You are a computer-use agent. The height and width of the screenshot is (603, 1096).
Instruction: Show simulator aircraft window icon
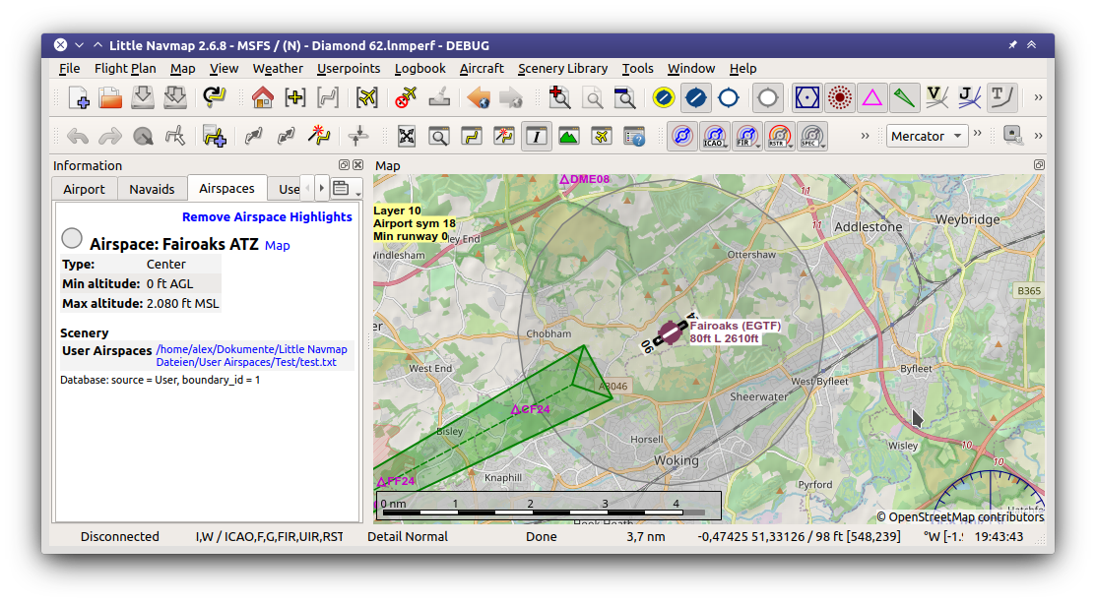pos(601,136)
